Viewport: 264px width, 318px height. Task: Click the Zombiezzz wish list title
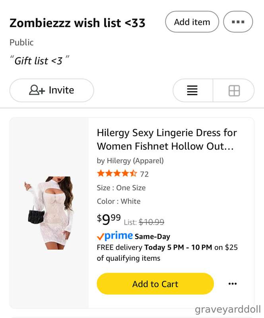(x=77, y=23)
